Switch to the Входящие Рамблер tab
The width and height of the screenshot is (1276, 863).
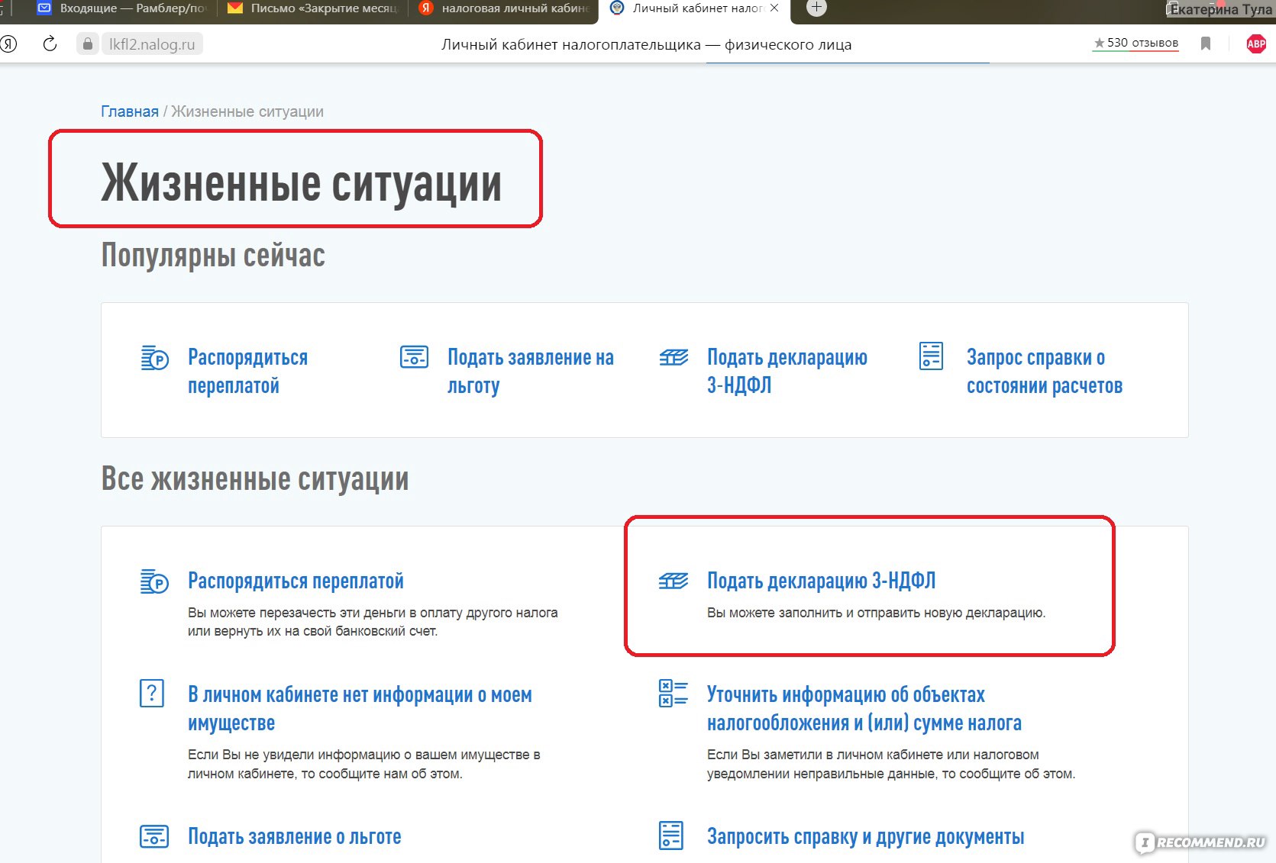click(x=124, y=8)
